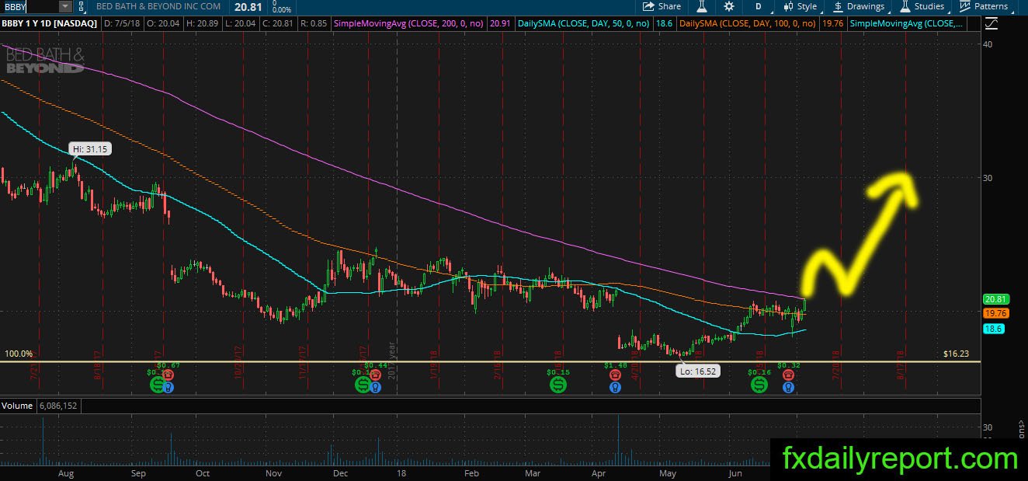Click the red earnings icon under $1.48

coord(616,375)
